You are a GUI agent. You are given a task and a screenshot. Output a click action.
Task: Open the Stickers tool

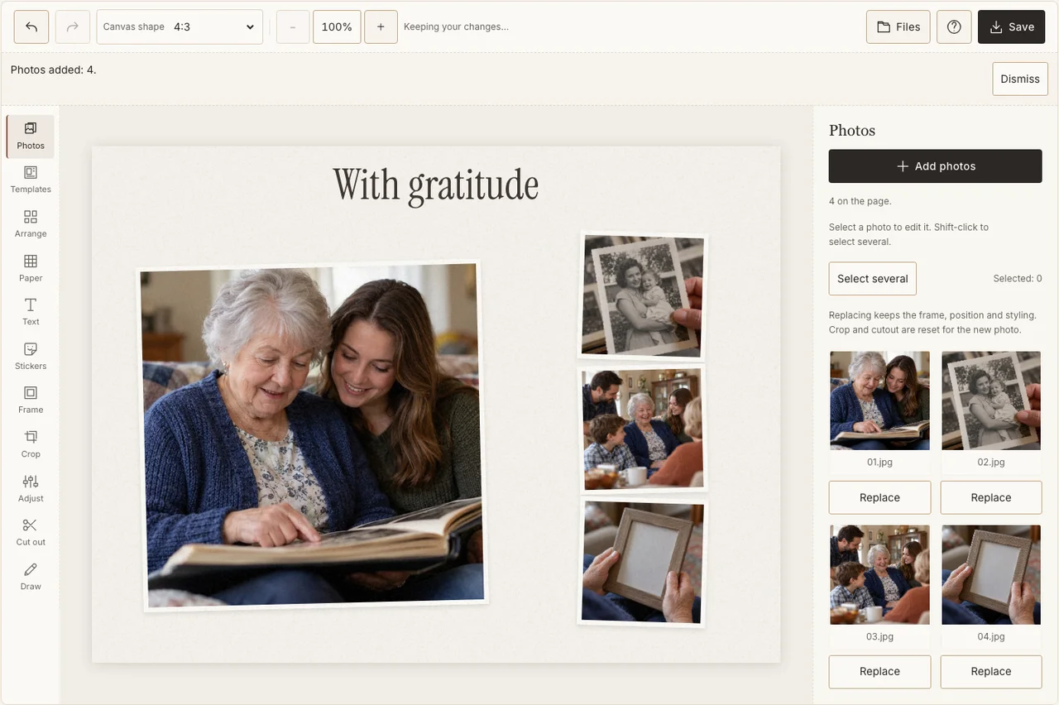coord(31,357)
